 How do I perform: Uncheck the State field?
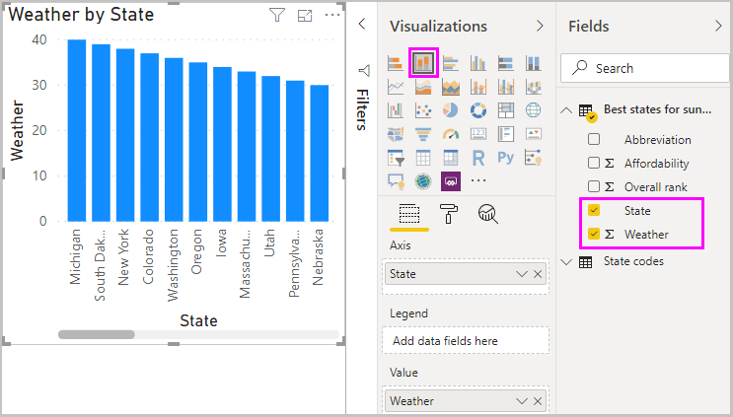pos(594,210)
